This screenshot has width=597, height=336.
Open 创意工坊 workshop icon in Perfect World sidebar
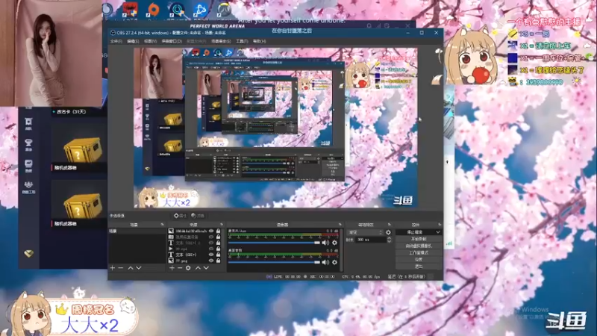(x=28, y=187)
